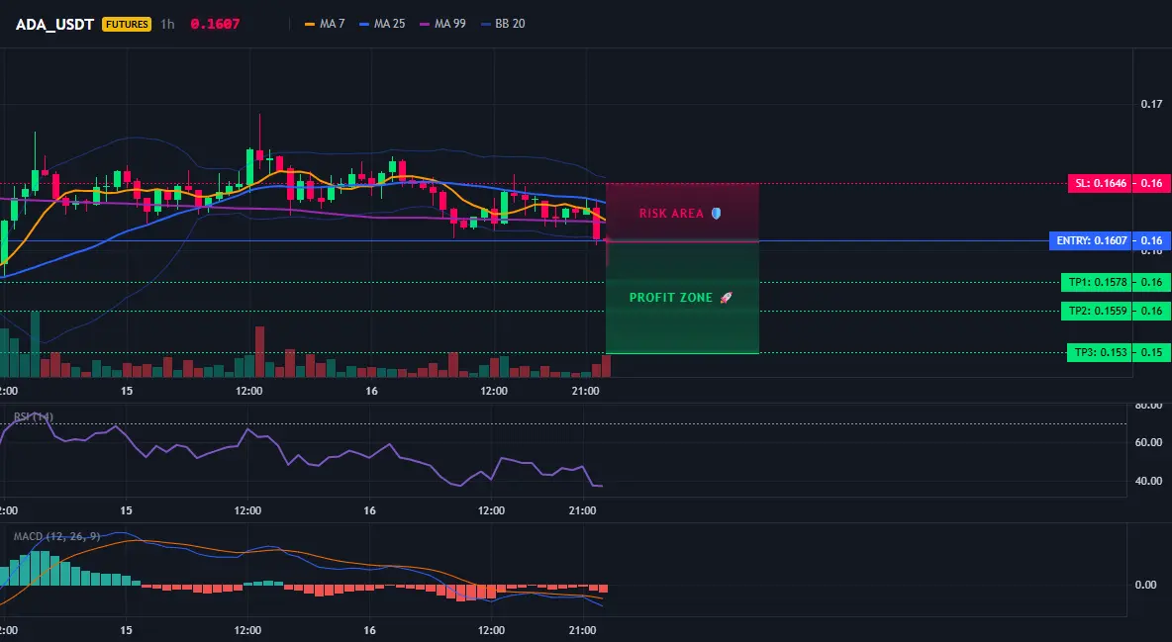
Task: Click the yellow FUTURES badge
Action: (127, 24)
